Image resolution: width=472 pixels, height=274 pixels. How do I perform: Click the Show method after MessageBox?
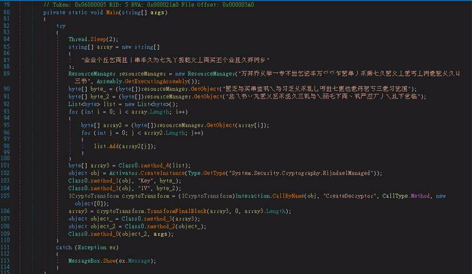click(109, 261)
